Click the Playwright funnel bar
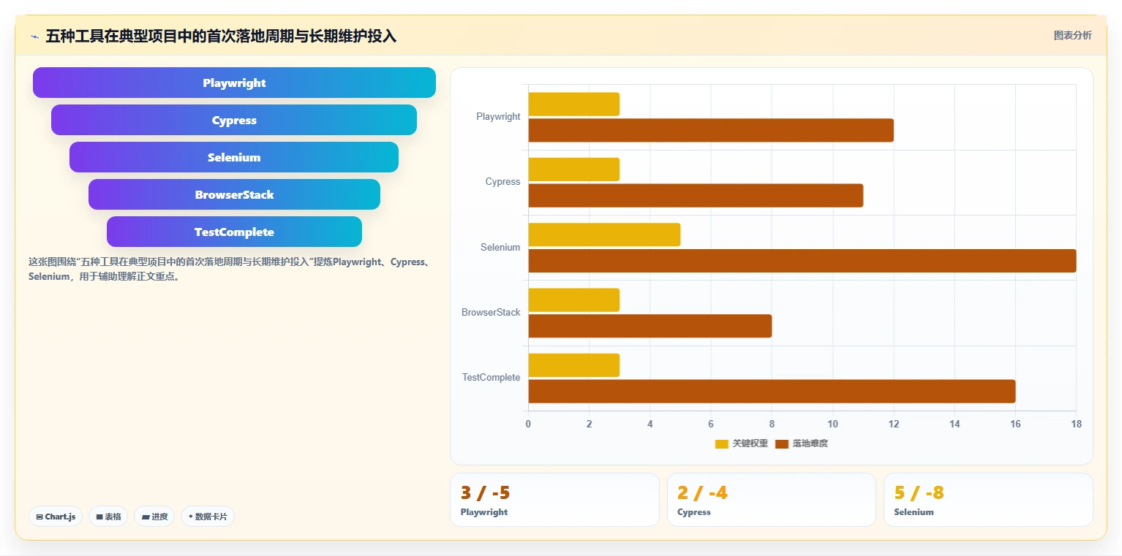The image size is (1122, 556). [234, 83]
